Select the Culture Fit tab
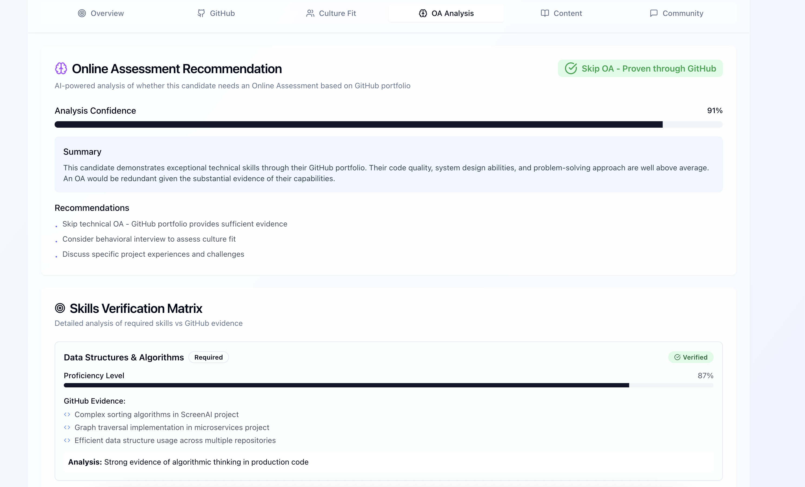This screenshot has height=487, width=805. [x=331, y=13]
